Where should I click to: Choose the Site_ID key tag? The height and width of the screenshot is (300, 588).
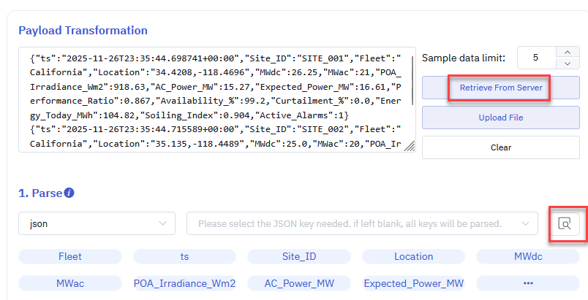click(x=299, y=256)
